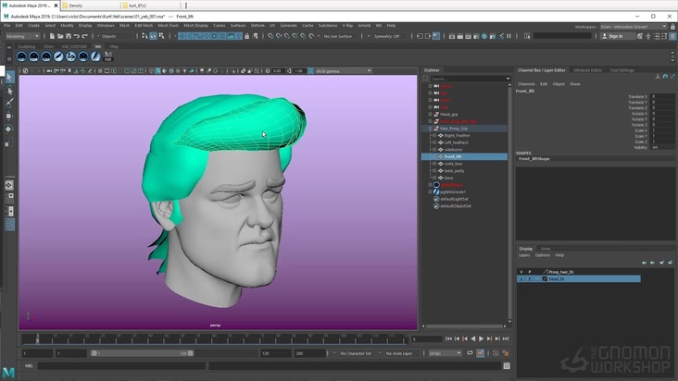Click the first round groom brush icon
The width and height of the screenshot is (678, 381).
21,57
